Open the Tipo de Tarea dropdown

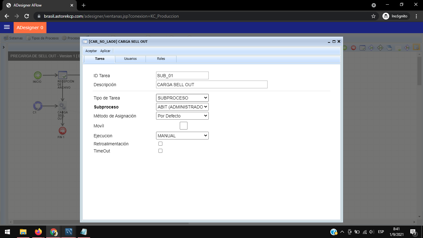click(x=182, y=98)
